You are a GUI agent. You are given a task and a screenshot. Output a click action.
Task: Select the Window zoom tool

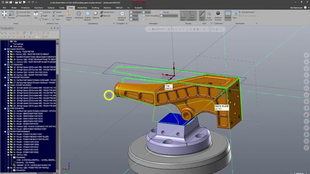click(11, 15)
